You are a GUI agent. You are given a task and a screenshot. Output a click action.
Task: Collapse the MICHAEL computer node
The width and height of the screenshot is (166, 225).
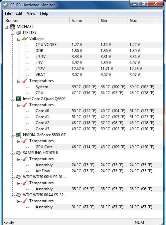coord(6,27)
